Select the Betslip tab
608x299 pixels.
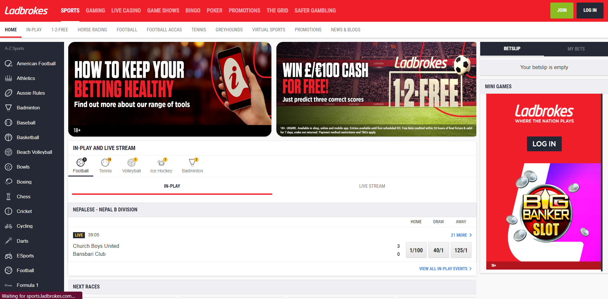click(x=512, y=49)
